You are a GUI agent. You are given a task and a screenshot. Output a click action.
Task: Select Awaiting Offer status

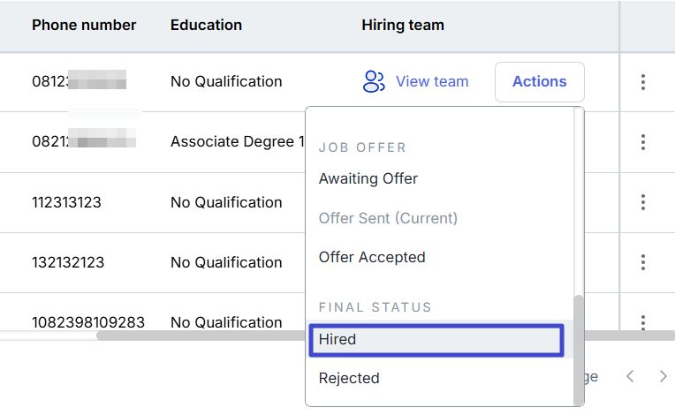(x=368, y=178)
